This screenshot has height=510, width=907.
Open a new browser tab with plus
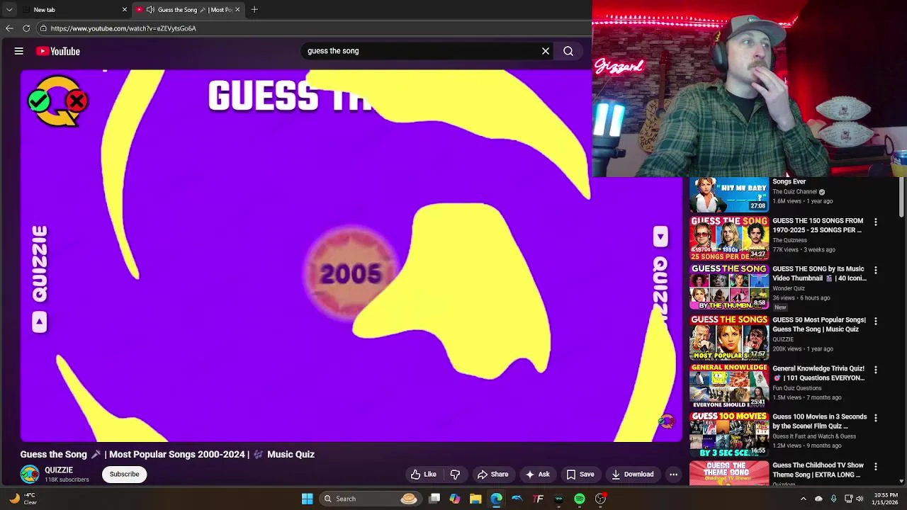pyautogui.click(x=254, y=9)
